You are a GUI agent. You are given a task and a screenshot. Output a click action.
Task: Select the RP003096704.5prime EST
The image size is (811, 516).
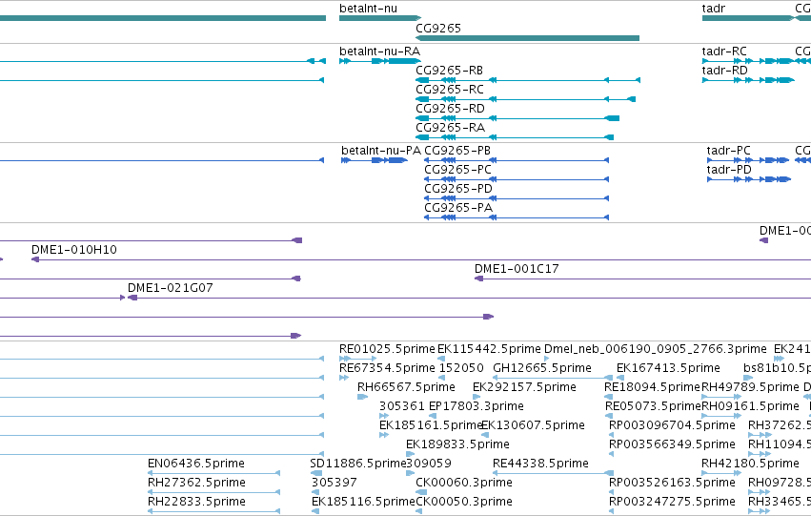pyautogui.click(x=612, y=435)
